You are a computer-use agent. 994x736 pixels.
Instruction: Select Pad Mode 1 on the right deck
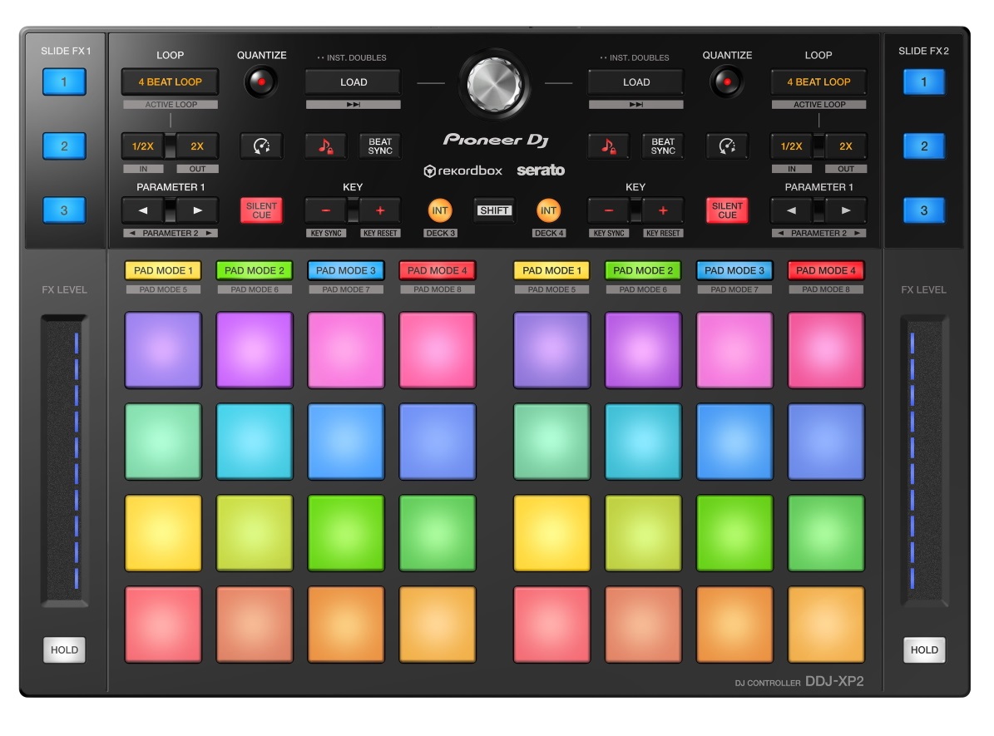pyautogui.click(x=551, y=270)
